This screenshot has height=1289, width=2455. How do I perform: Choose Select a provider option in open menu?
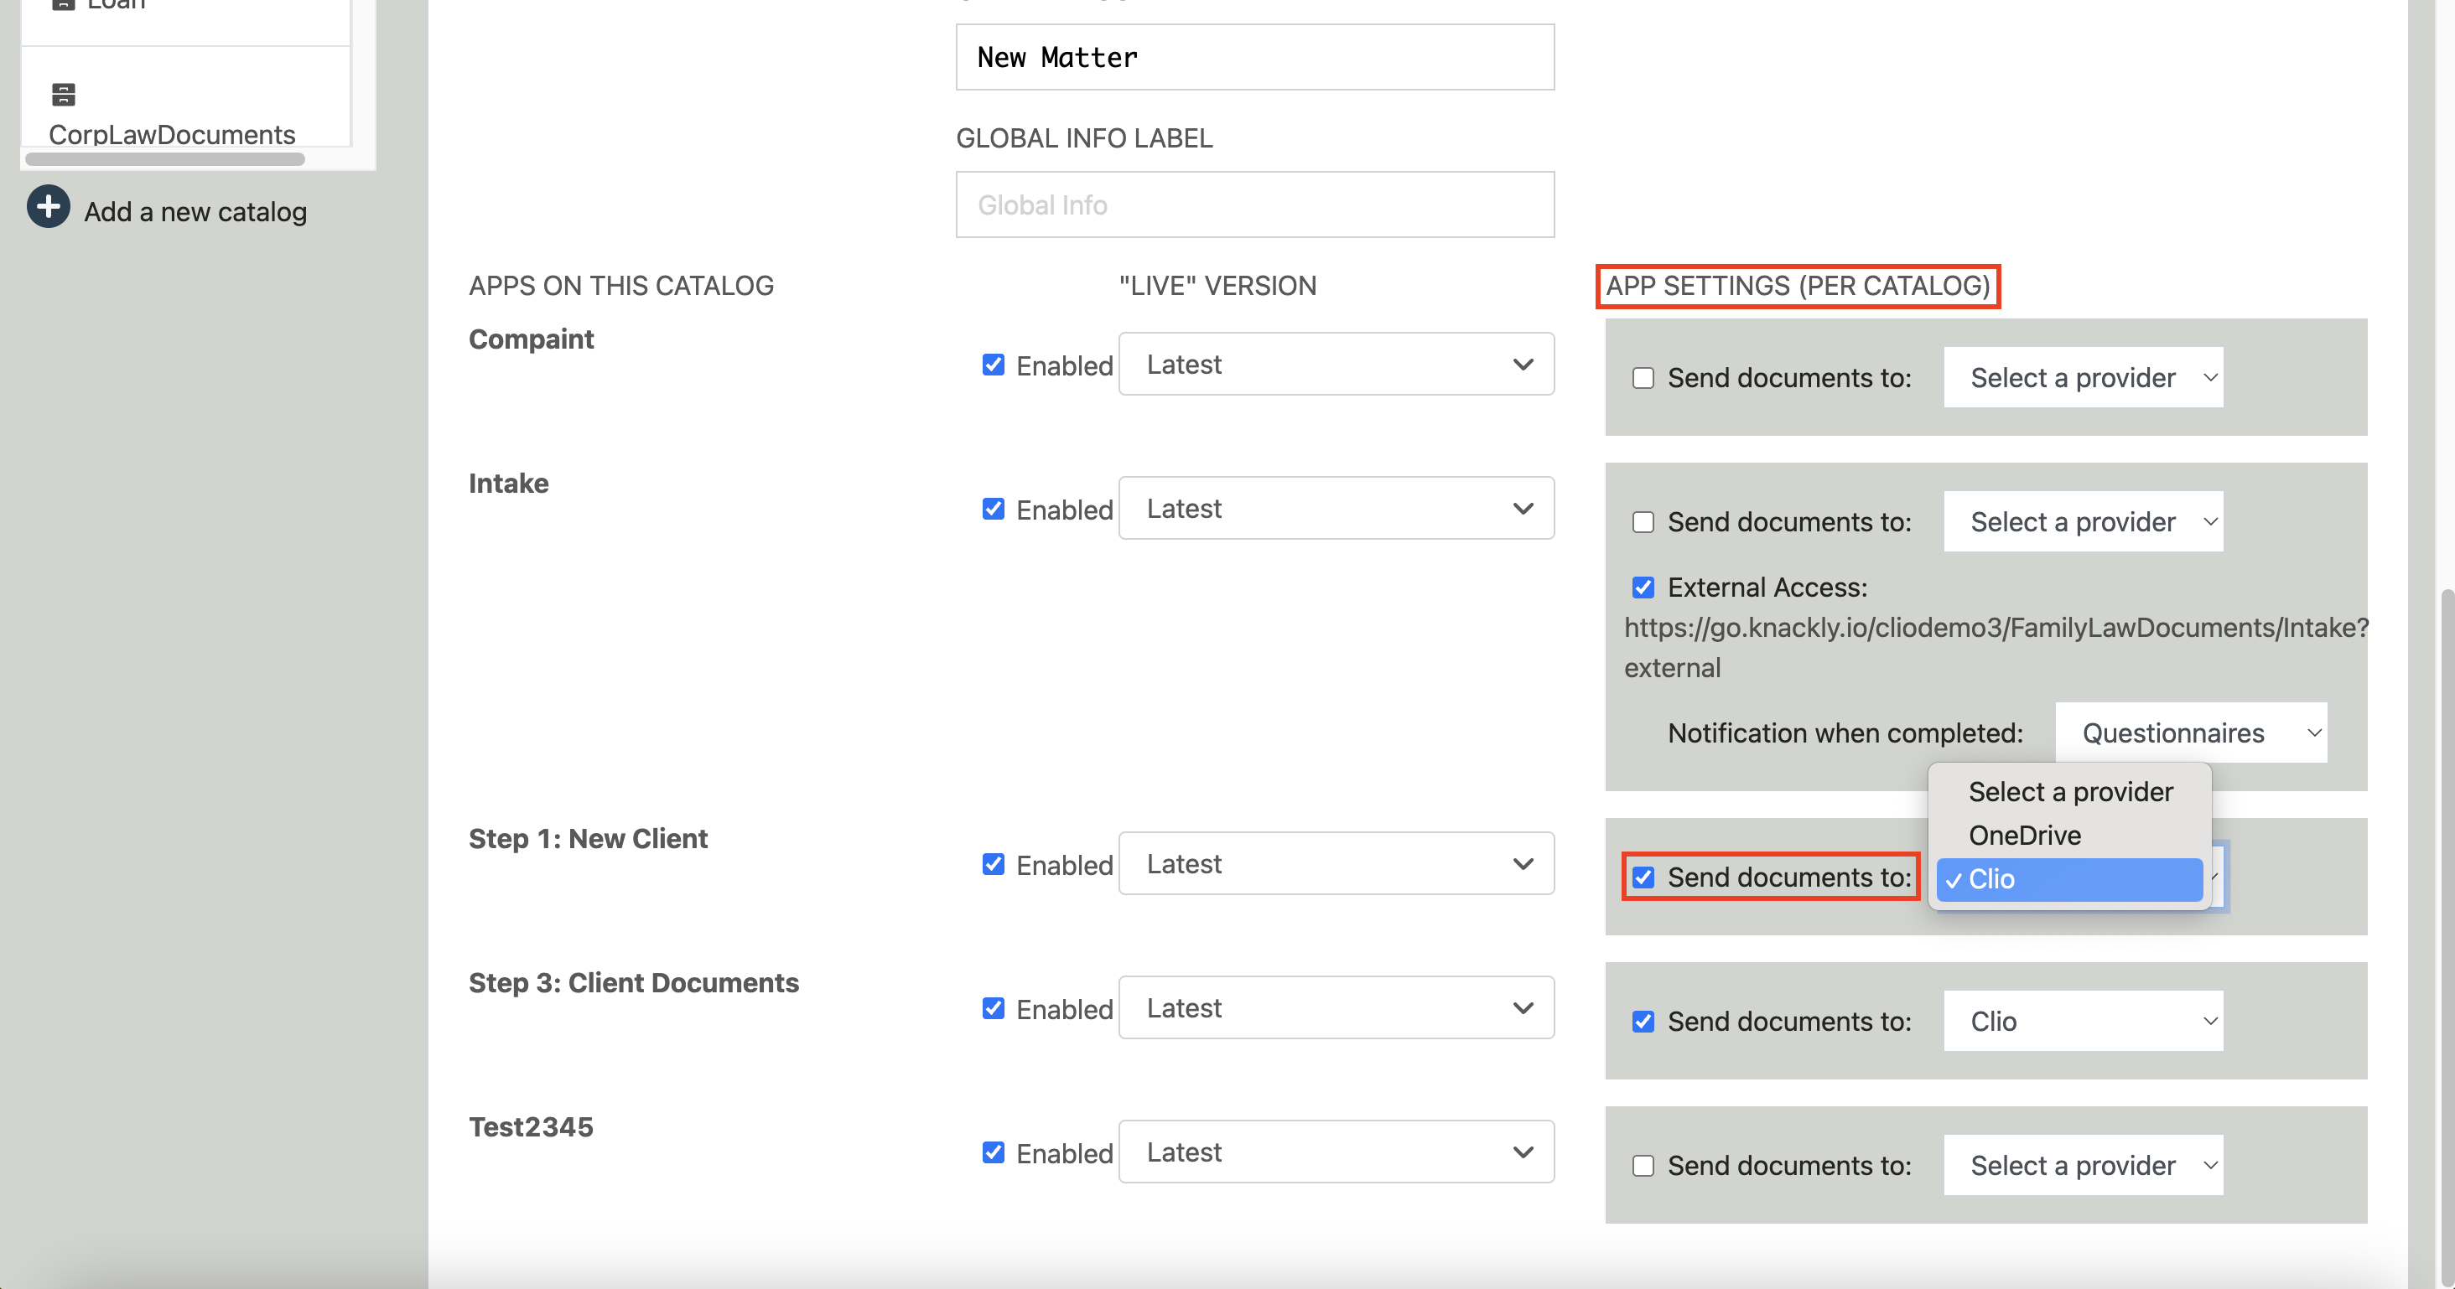(x=2070, y=792)
